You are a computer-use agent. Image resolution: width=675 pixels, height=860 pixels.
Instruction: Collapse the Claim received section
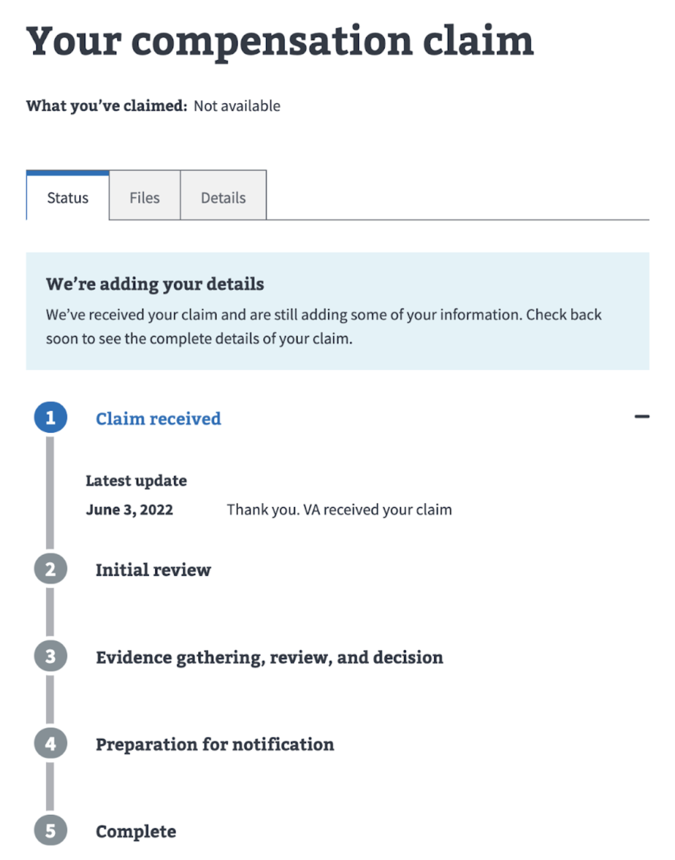point(642,417)
